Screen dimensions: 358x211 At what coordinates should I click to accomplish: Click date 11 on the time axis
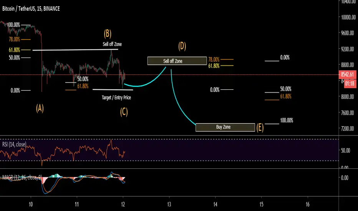click(x=77, y=204)
